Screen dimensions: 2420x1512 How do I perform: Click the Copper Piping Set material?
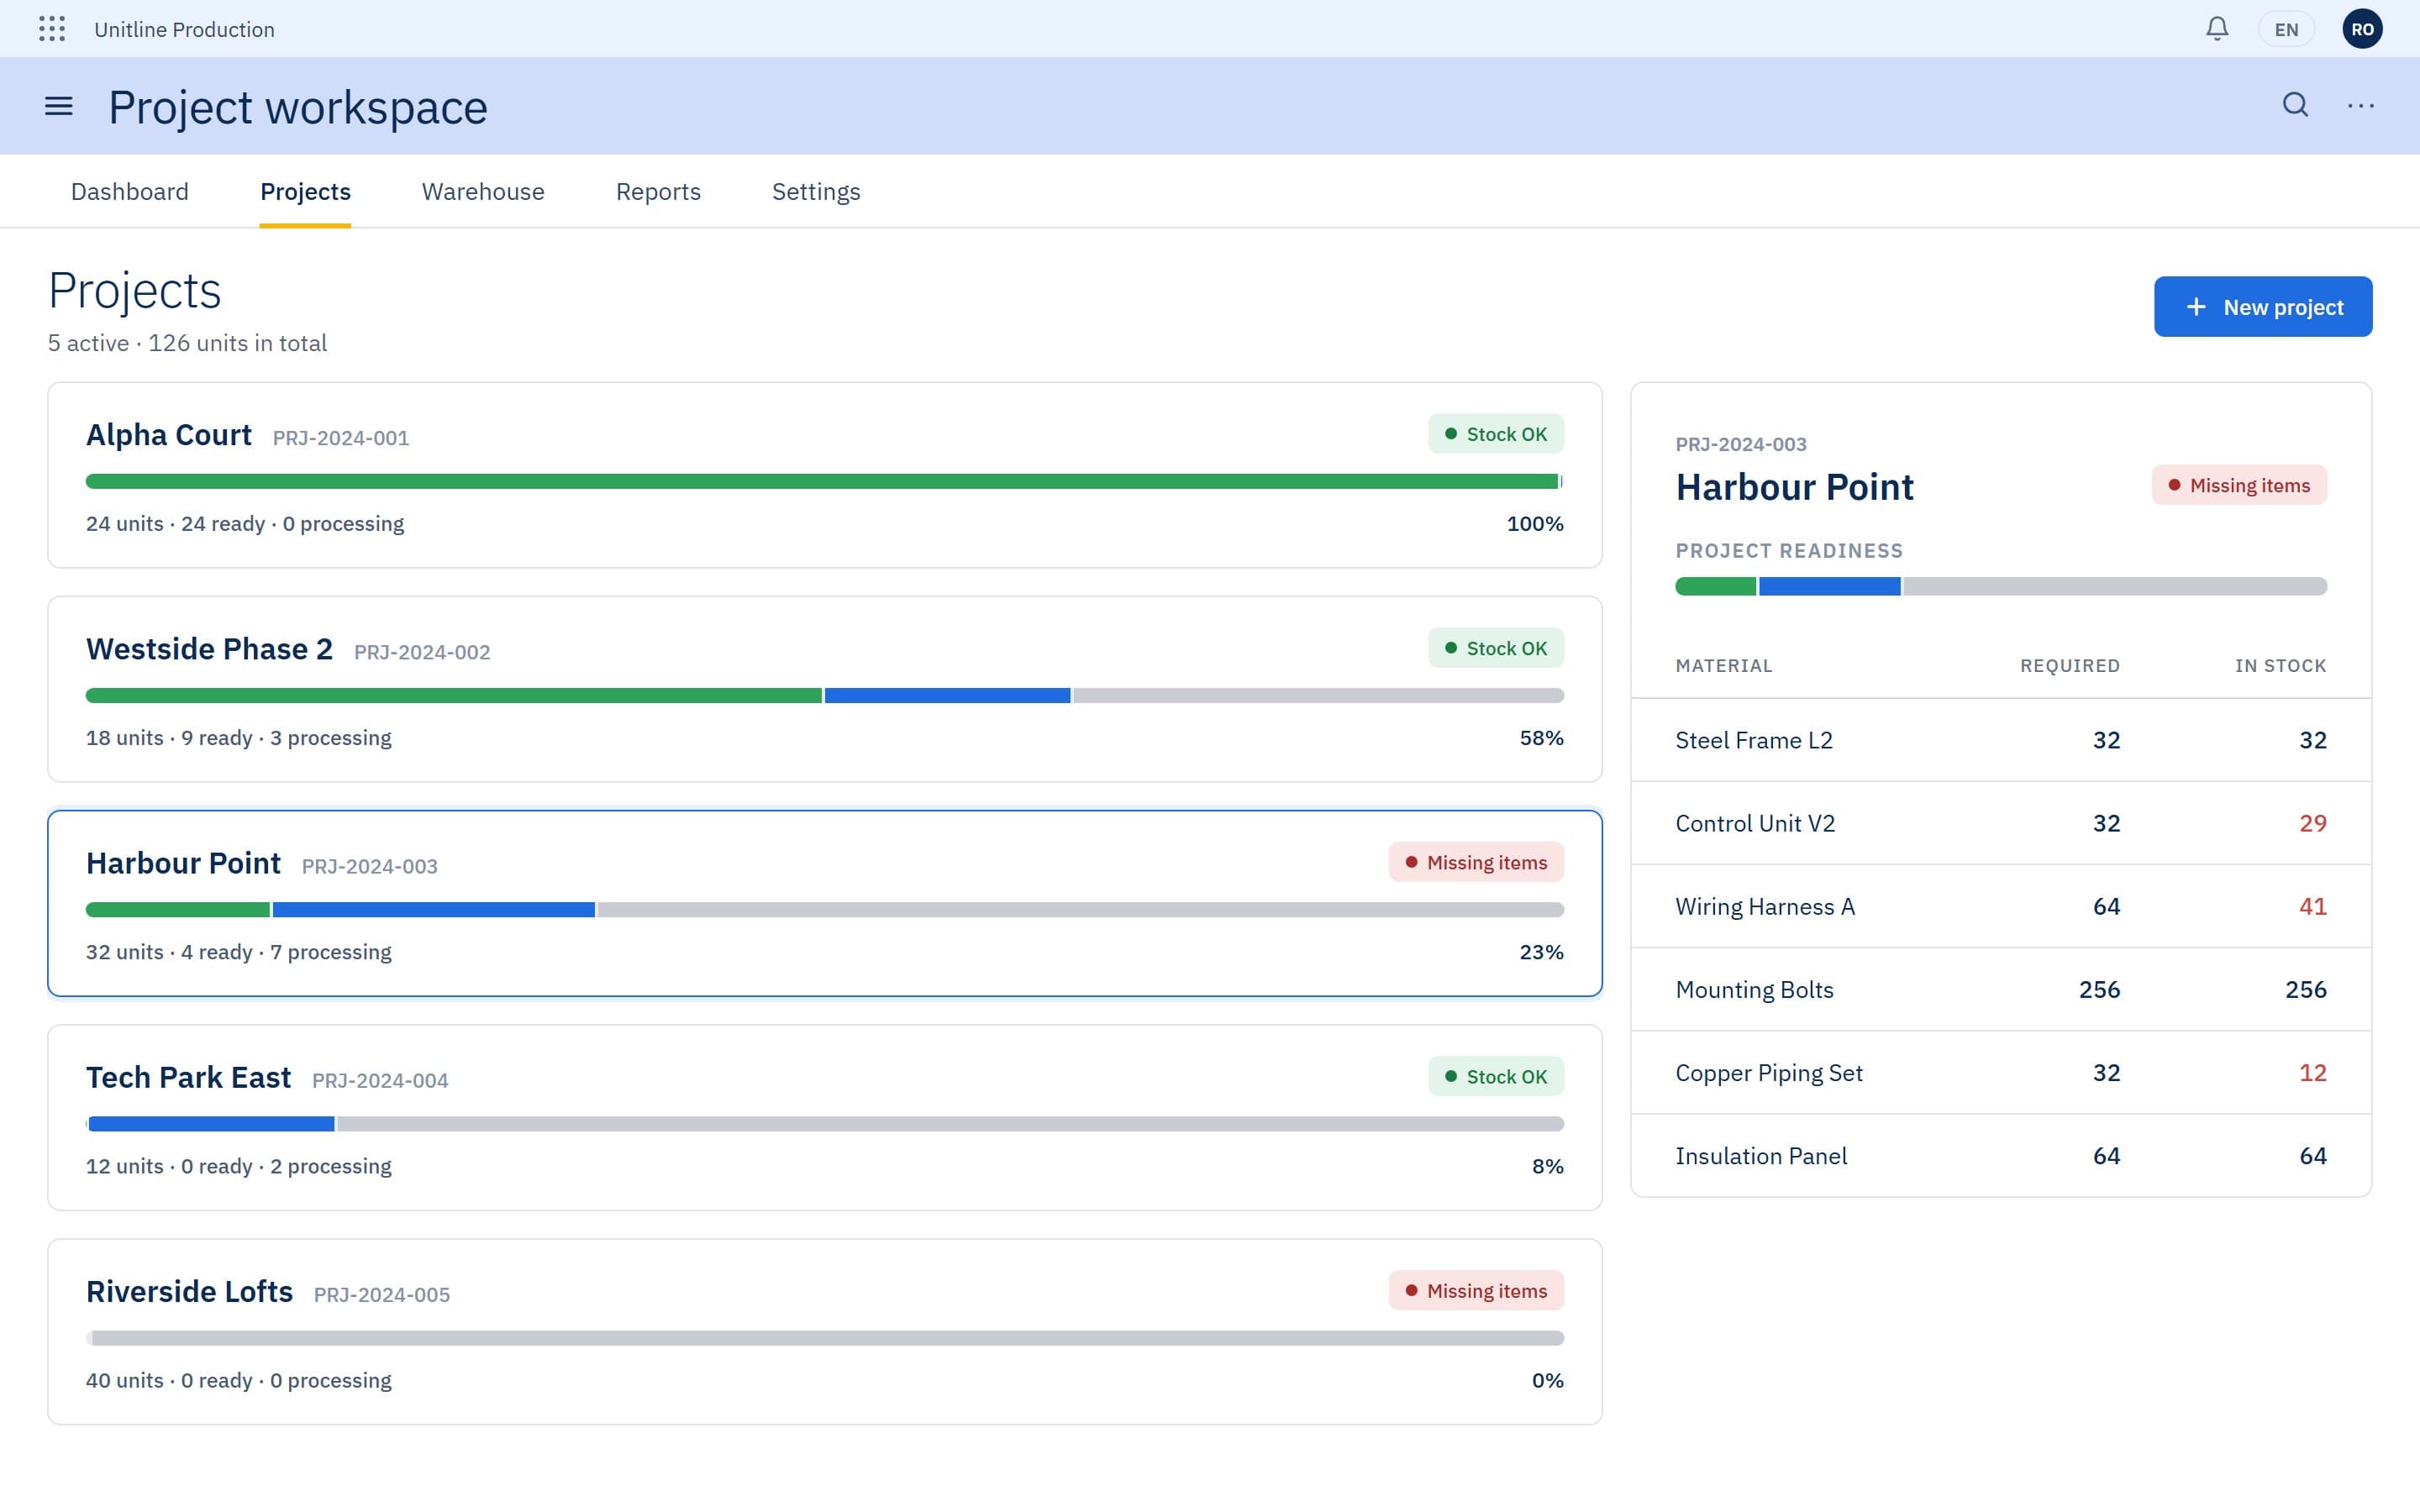(2001, 1073)
